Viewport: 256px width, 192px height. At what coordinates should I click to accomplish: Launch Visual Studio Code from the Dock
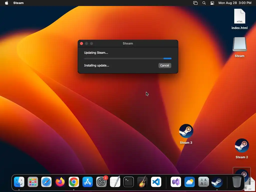point(156,182)
